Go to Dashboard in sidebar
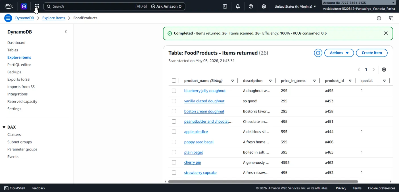 coord(16,43)
